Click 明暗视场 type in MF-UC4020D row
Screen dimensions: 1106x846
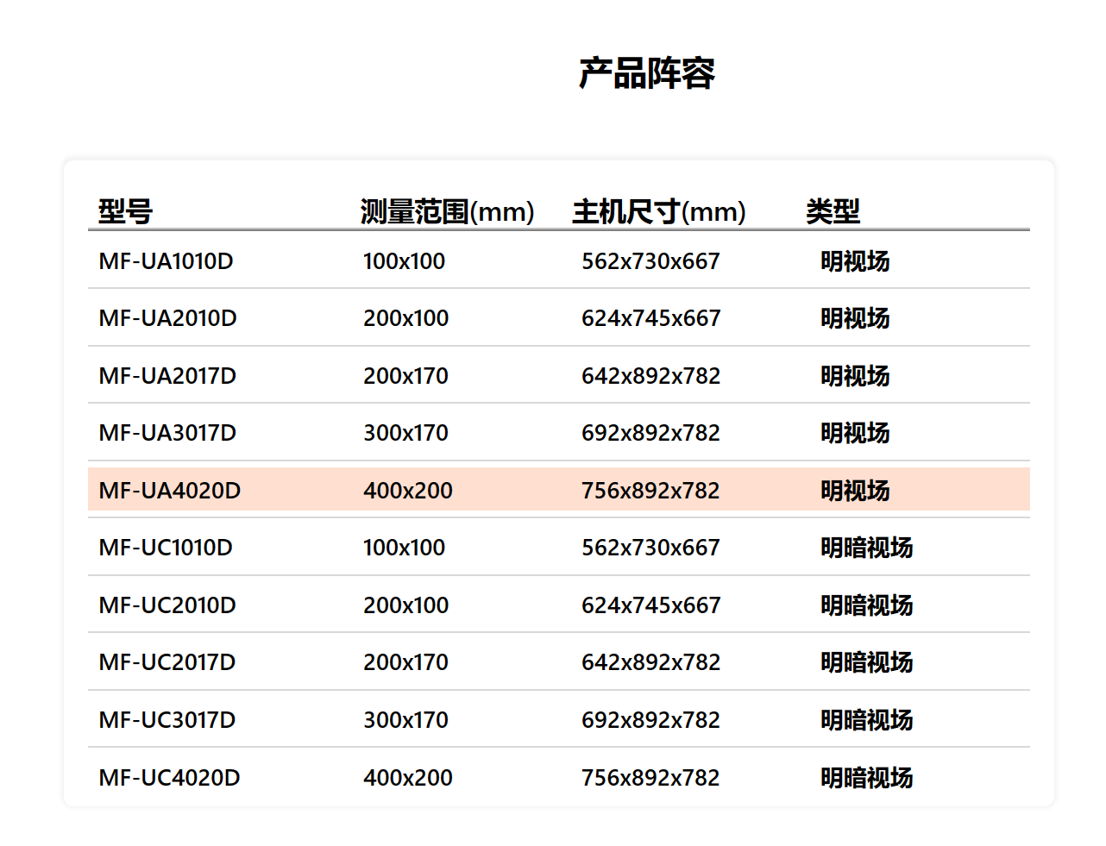pos(866,778)
